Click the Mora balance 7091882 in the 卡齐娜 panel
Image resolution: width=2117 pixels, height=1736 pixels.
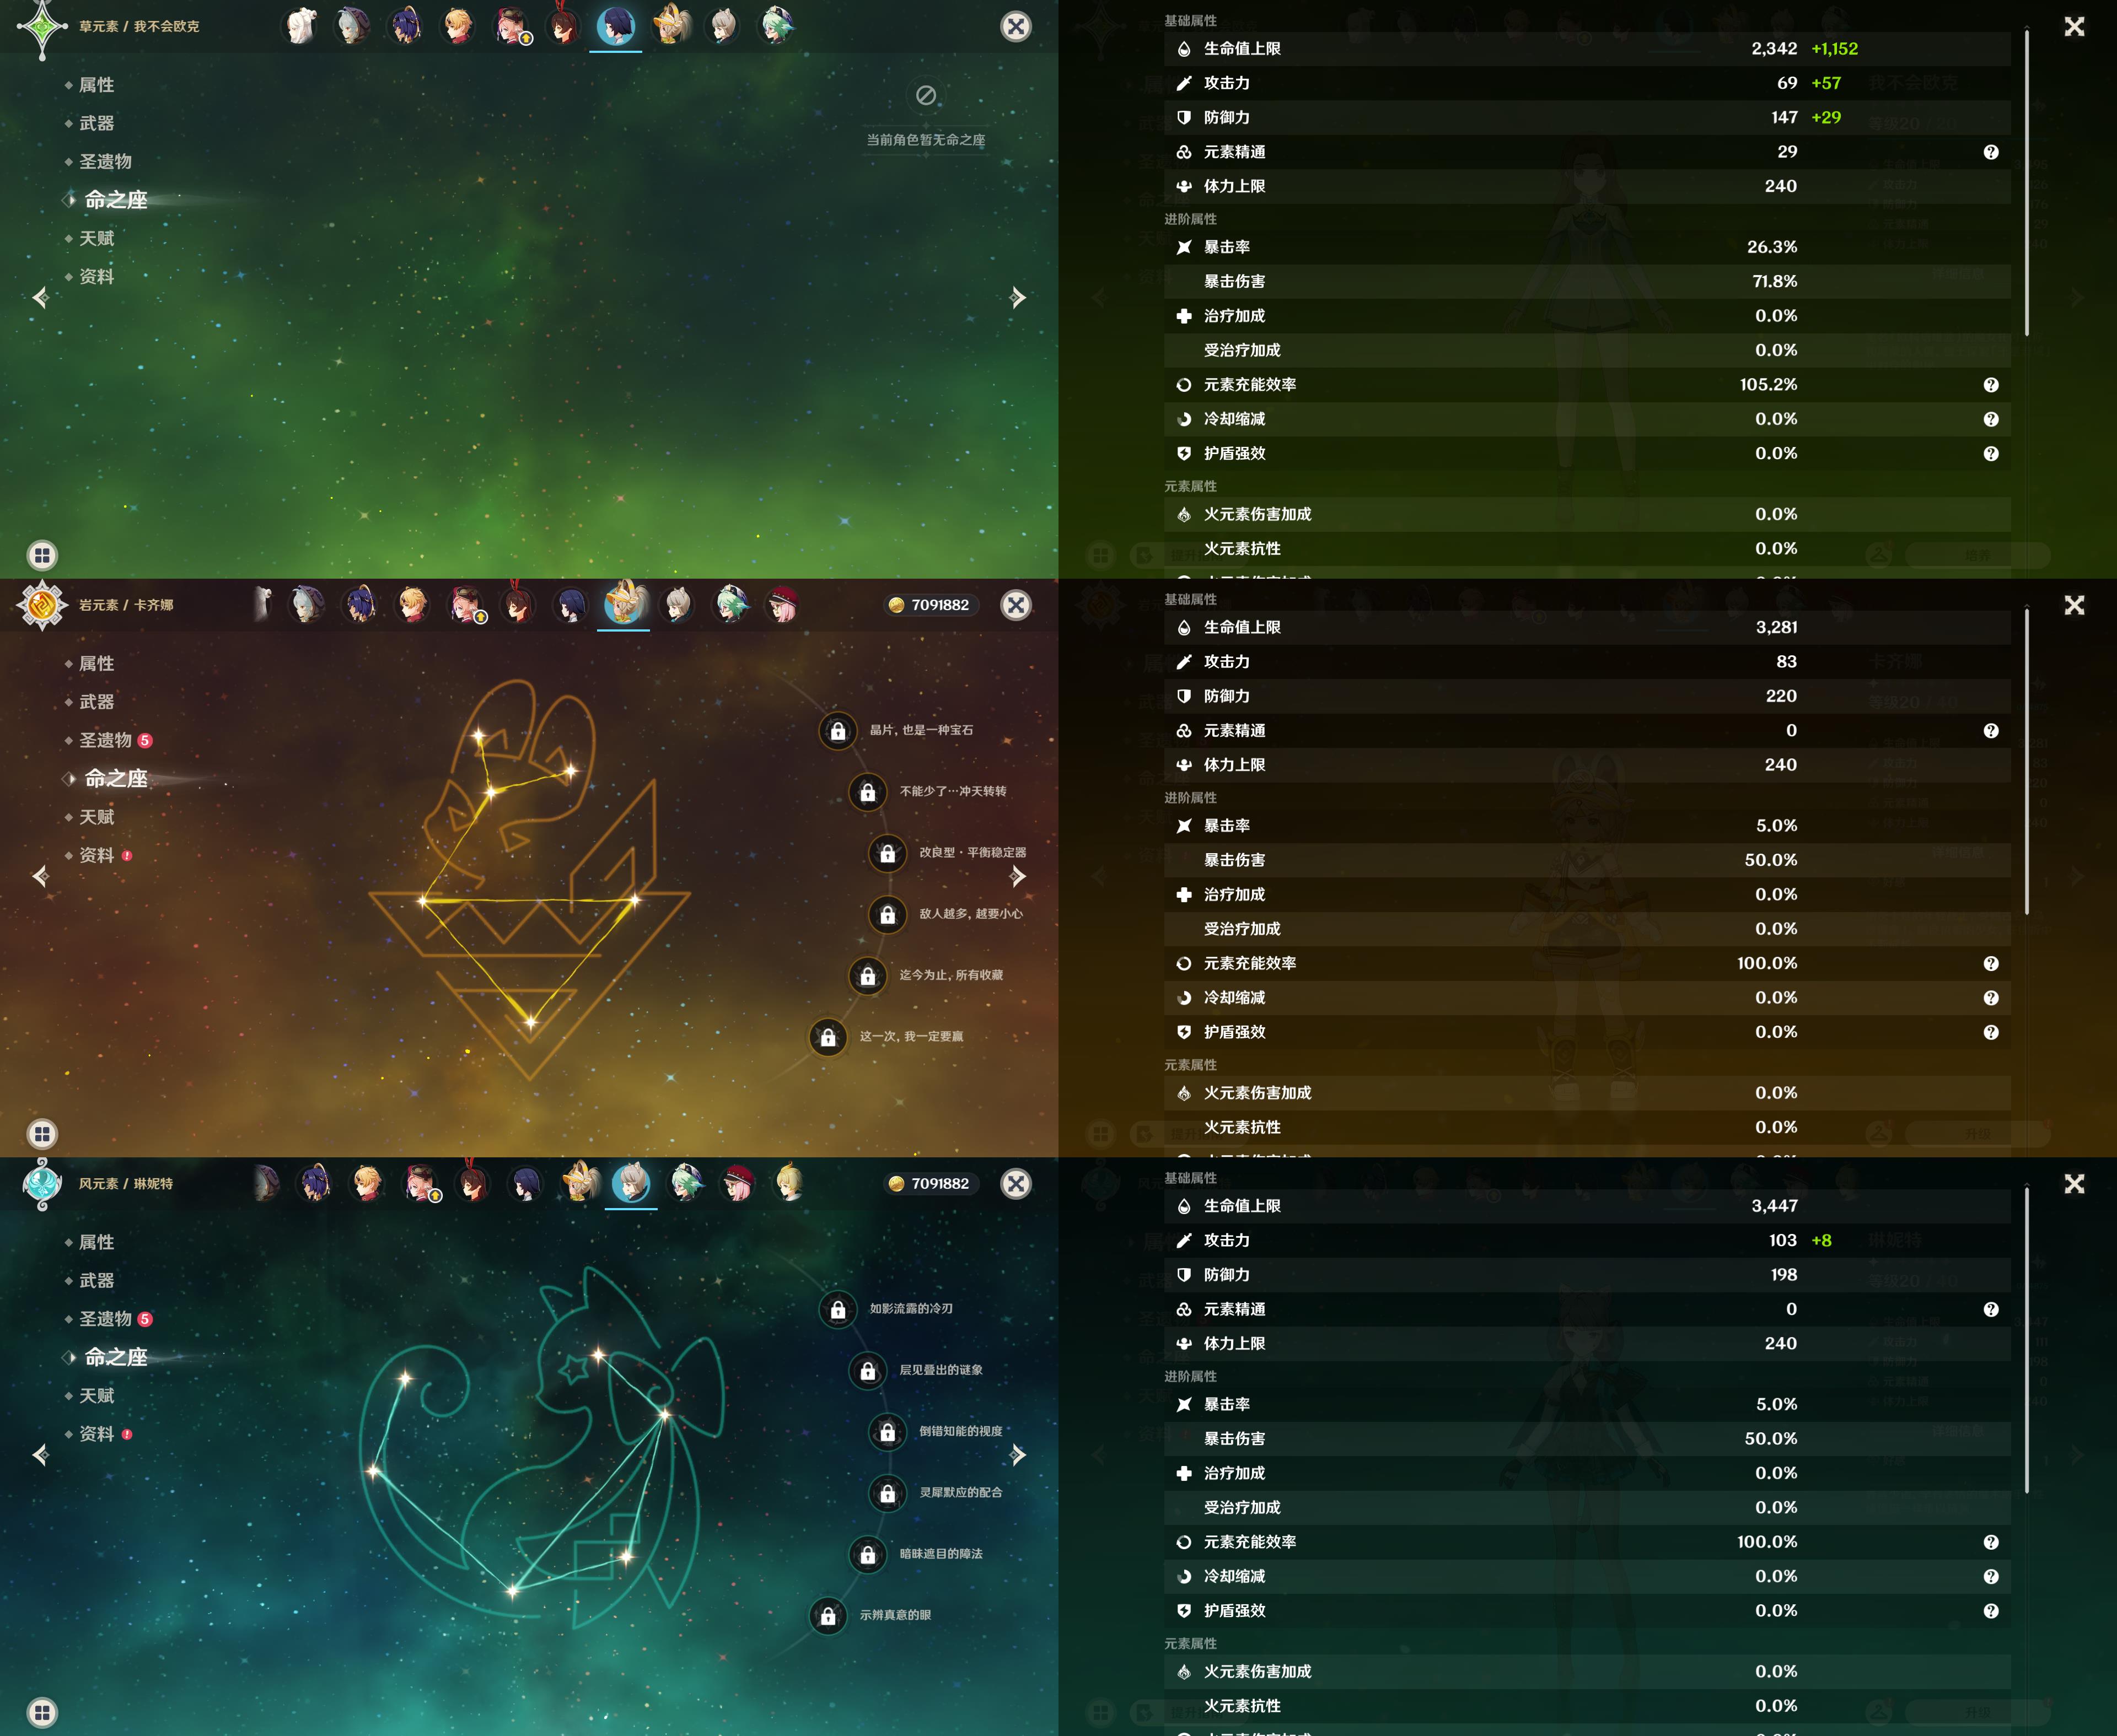click(x=929, y=605)
